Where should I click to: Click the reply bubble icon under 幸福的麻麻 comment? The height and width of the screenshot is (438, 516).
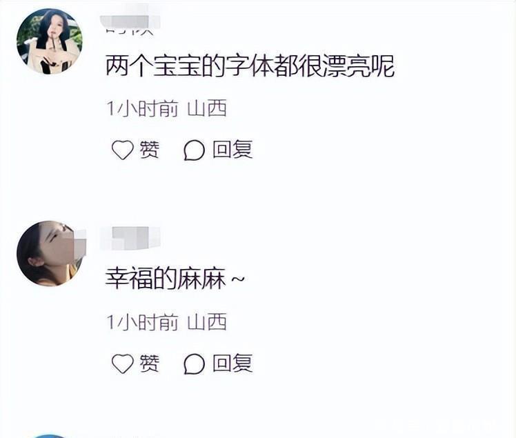(194, 364)
